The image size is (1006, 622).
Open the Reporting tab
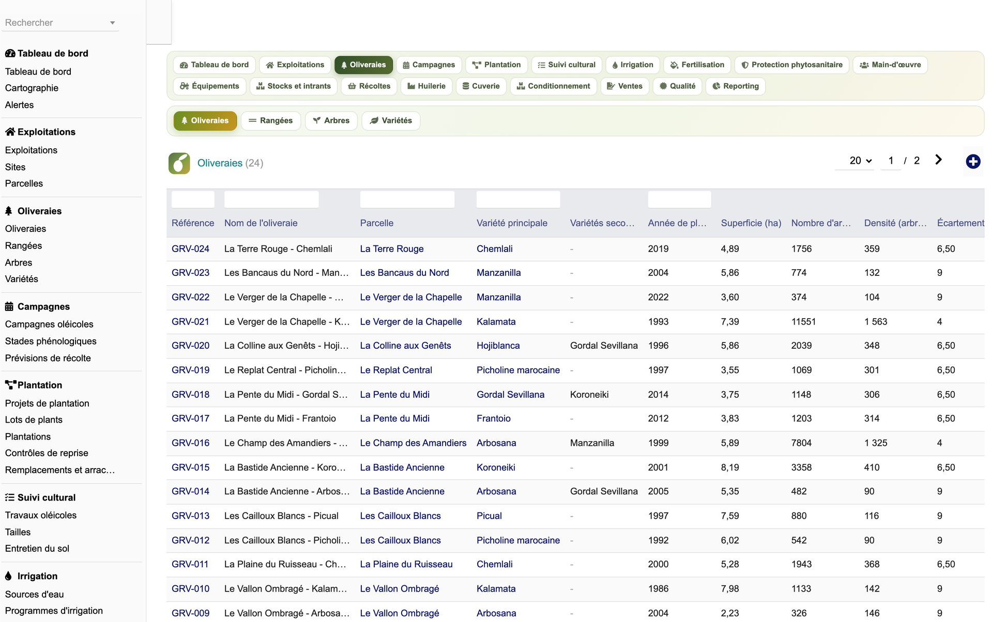click(x=735, y=86)
